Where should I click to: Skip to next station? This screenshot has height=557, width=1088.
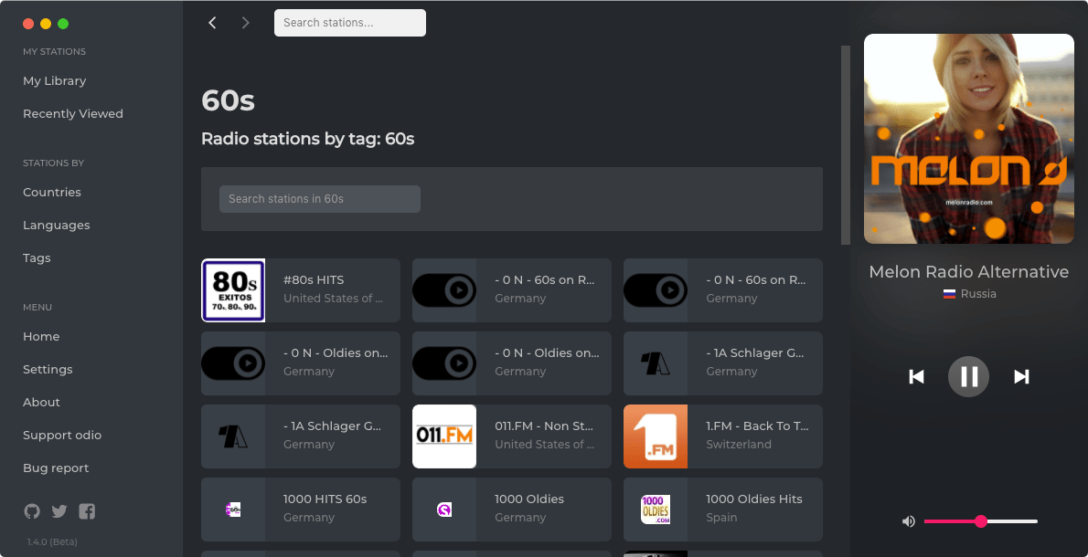(1021, 376)
